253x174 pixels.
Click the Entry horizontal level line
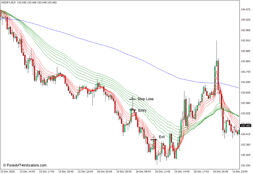point(133,110)
